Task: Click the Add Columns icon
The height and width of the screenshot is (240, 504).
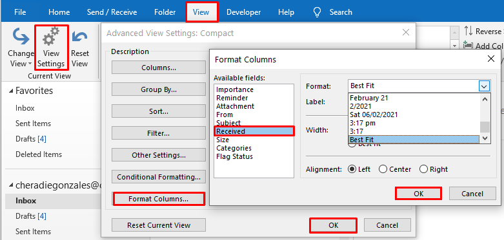Action: [x=469, y=46]
